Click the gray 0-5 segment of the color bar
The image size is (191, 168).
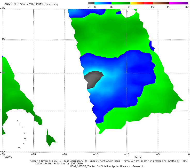pos(91,3)
